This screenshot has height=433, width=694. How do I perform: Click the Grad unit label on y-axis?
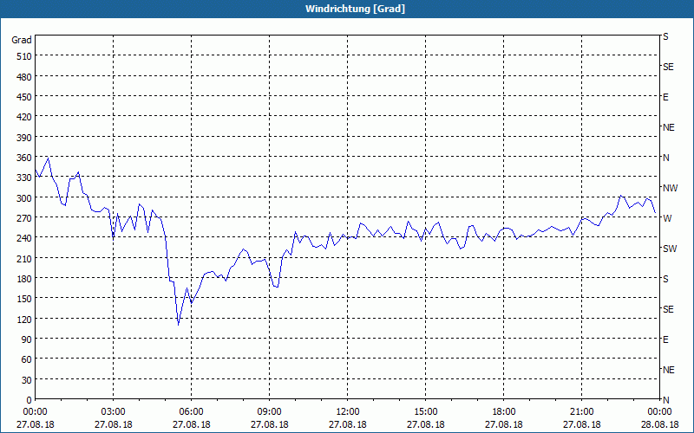tap(22, 40)
